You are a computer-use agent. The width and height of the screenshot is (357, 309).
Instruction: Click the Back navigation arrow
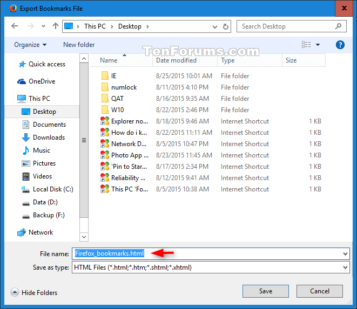(15, 26)
